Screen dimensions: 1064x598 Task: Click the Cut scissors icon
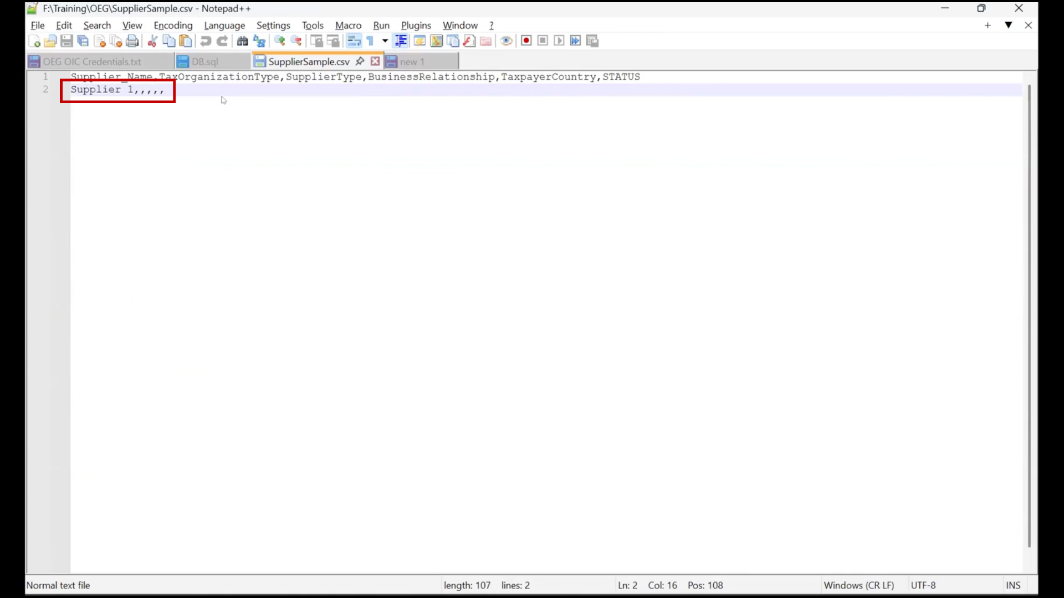tap(152, 41)
